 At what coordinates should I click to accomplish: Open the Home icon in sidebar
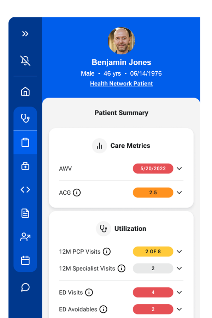(x=25, y=92)
